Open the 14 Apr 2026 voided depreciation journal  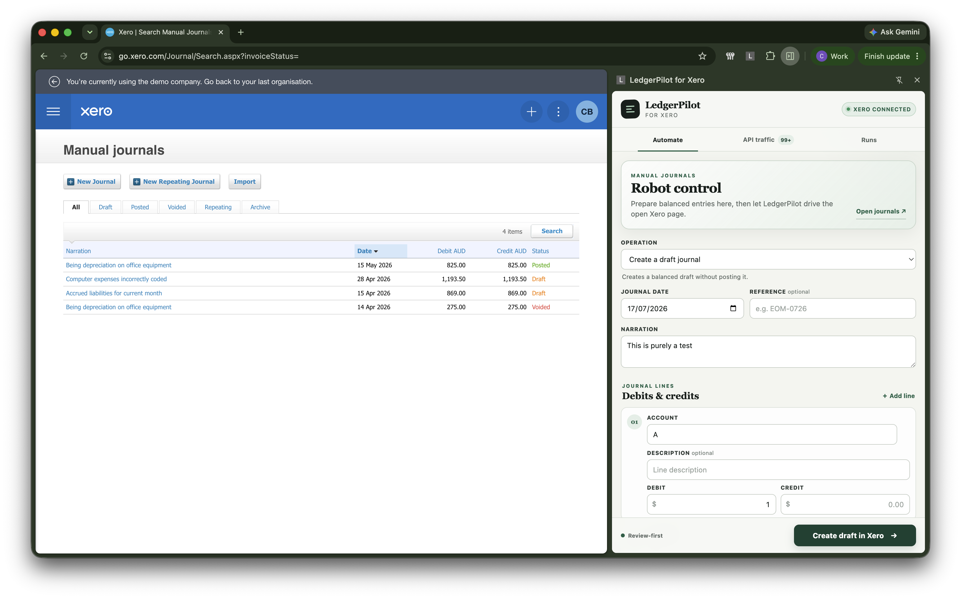118,307
